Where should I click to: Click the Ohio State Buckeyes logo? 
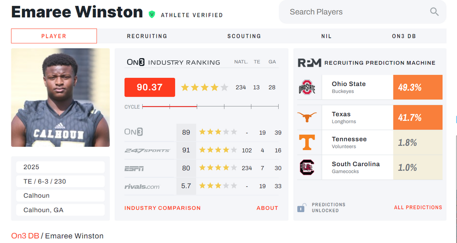[307, 87]
